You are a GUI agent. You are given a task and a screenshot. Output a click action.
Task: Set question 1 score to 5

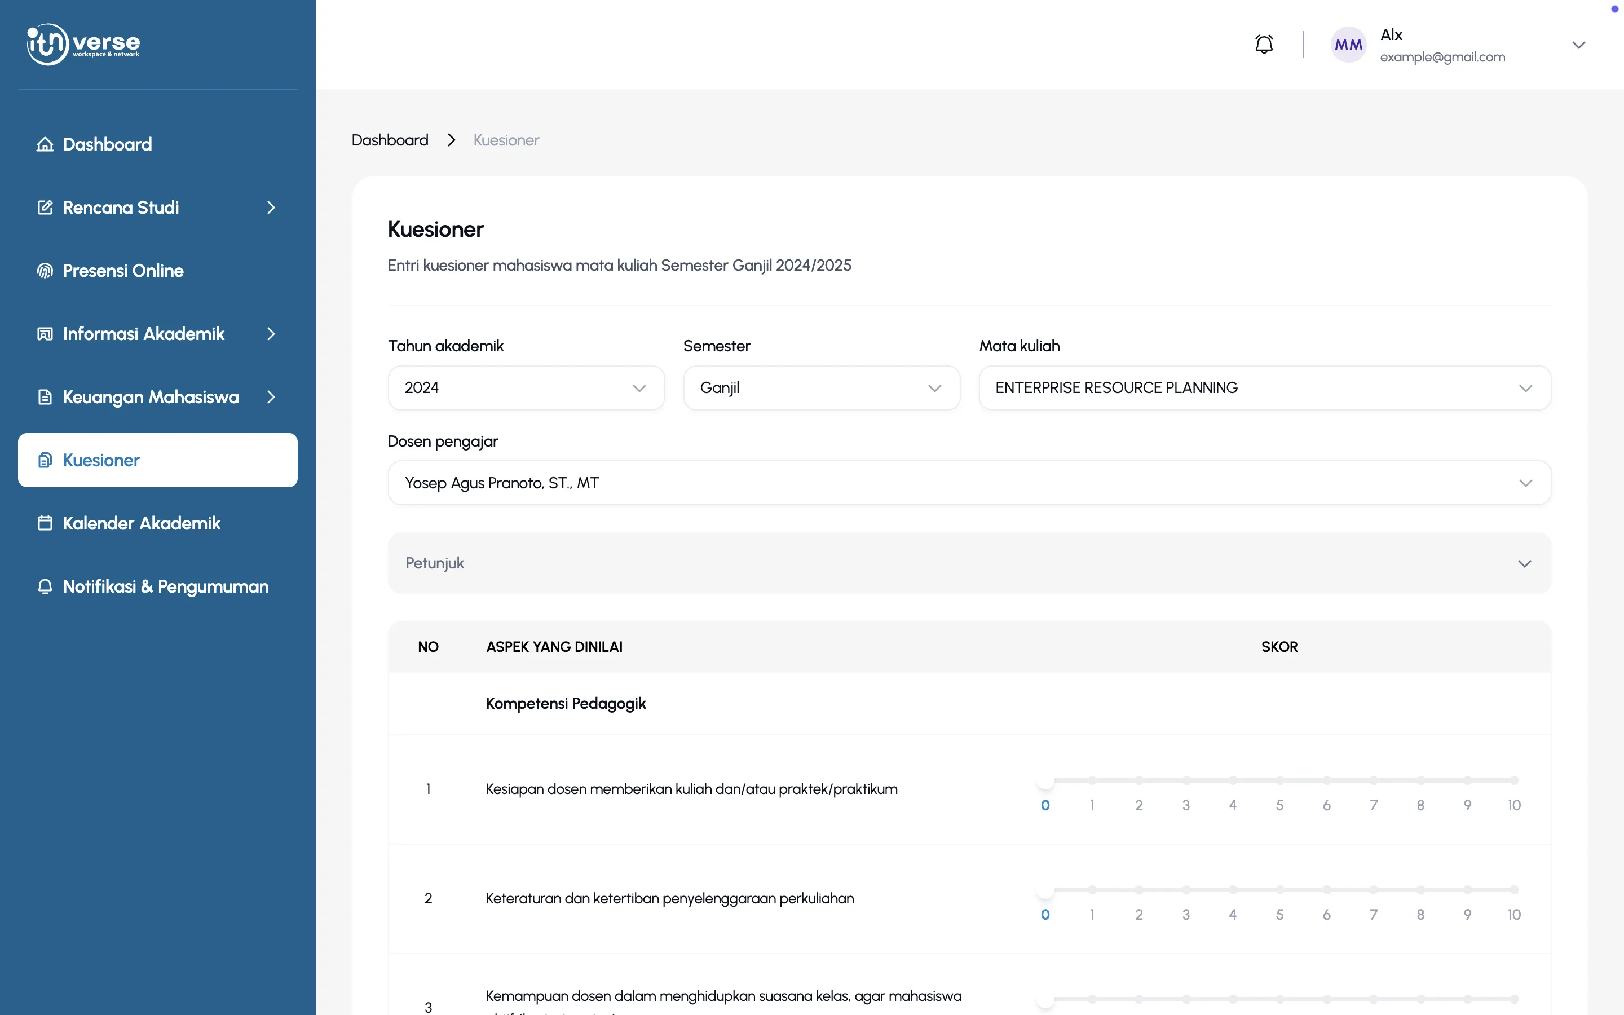(x=1279, y=781)
